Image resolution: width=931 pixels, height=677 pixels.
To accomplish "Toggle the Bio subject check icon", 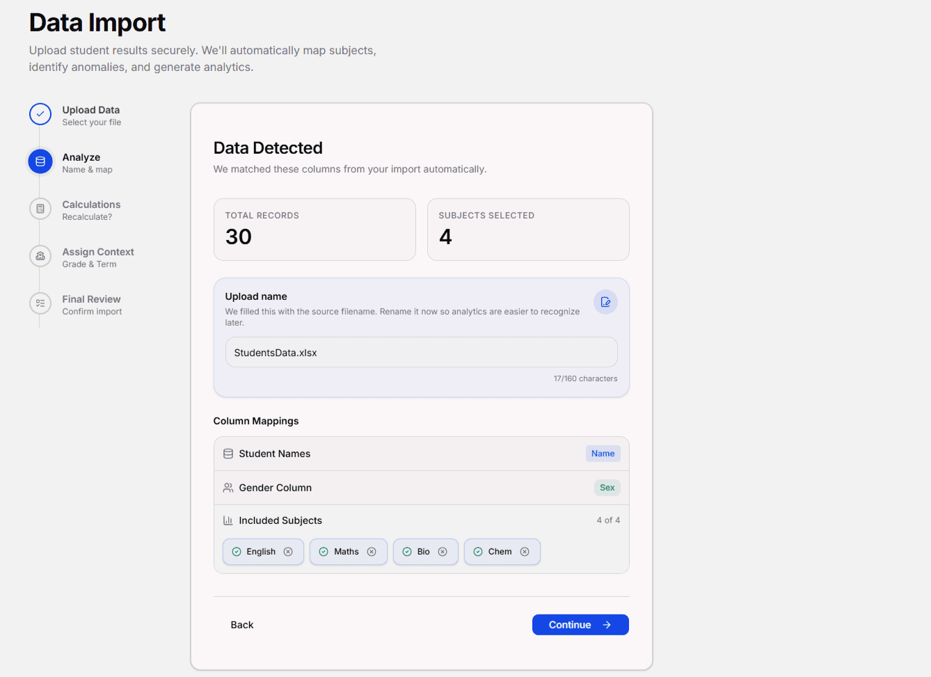I will point(407,552).
